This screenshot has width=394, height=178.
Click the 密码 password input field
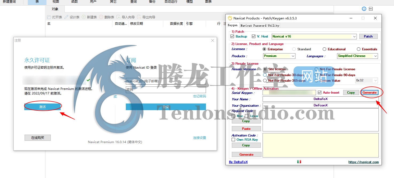coord(166,90)
